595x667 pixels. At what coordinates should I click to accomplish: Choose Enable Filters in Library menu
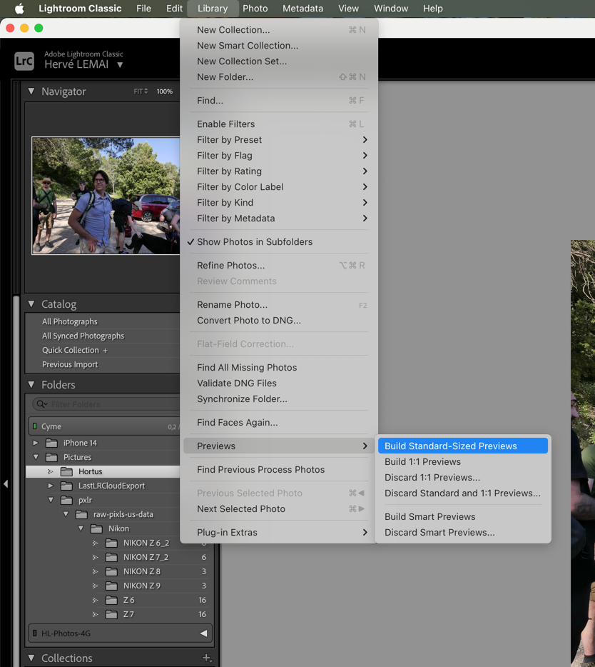click(x=279, y=124)
